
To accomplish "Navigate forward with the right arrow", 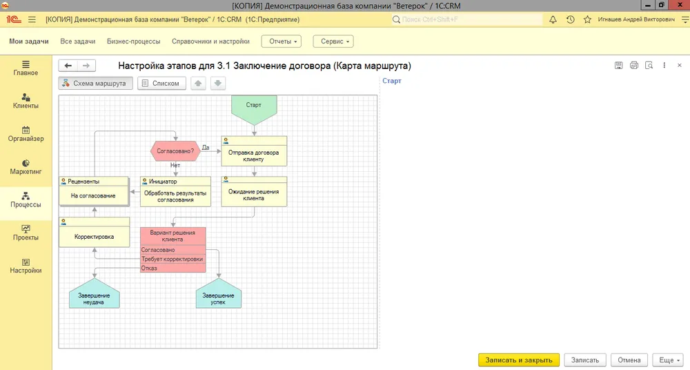I will (86, 66).
